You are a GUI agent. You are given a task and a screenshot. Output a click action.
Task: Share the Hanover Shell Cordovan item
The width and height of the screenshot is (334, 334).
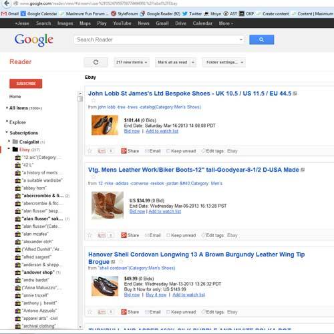(130, 312)
